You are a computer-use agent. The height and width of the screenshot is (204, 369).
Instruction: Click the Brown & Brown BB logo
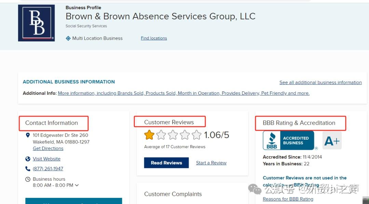click(x=36, y=23)
